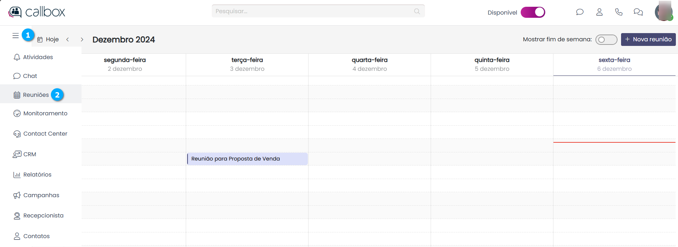
Task: Click the Pesquisar search field
Action: click(x=313, y=11)
